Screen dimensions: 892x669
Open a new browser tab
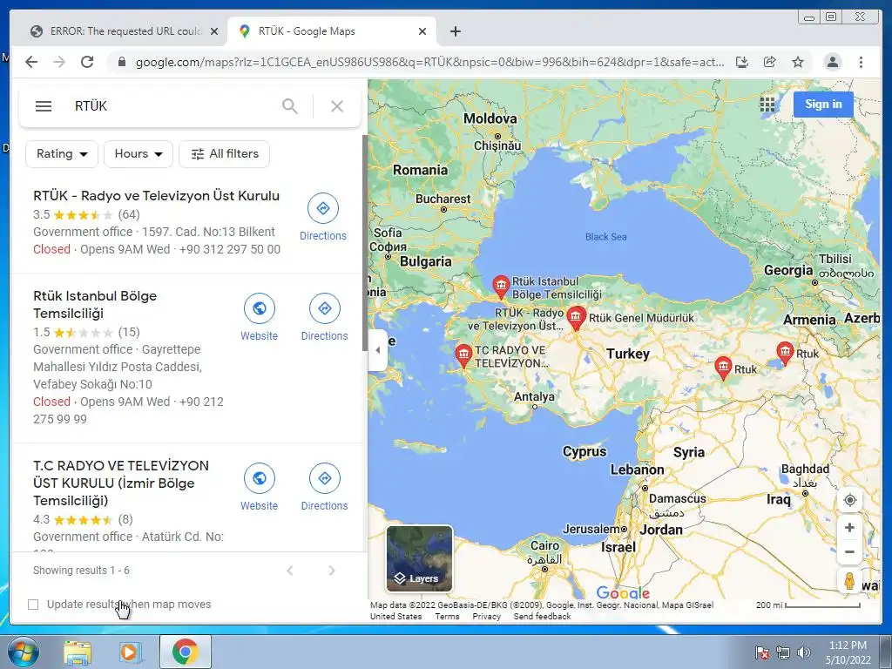pos(455,31)
